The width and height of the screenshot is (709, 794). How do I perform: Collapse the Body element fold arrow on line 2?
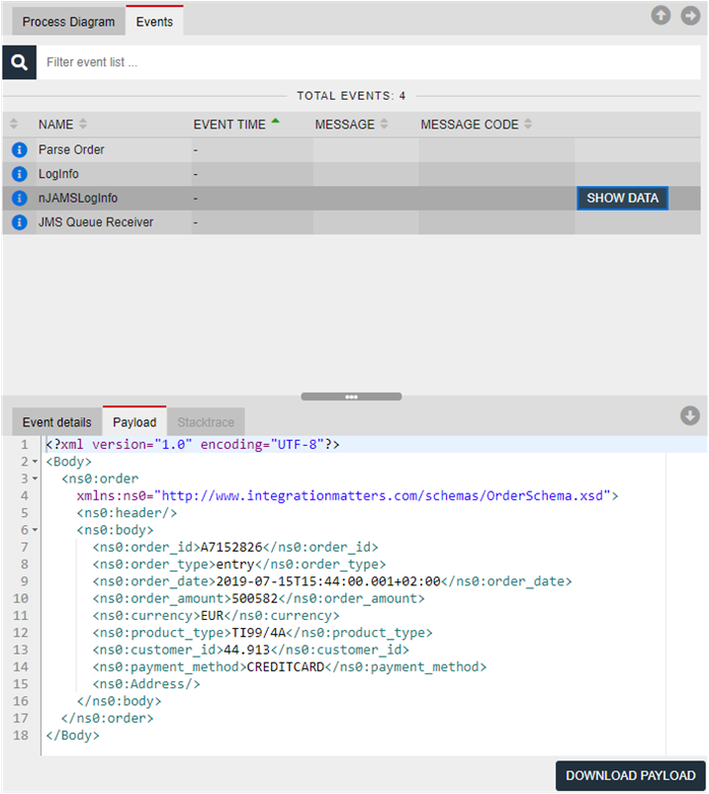point(35,462)
